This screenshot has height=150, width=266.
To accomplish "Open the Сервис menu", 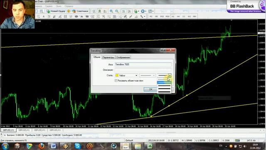I will (x=49, y=6).
